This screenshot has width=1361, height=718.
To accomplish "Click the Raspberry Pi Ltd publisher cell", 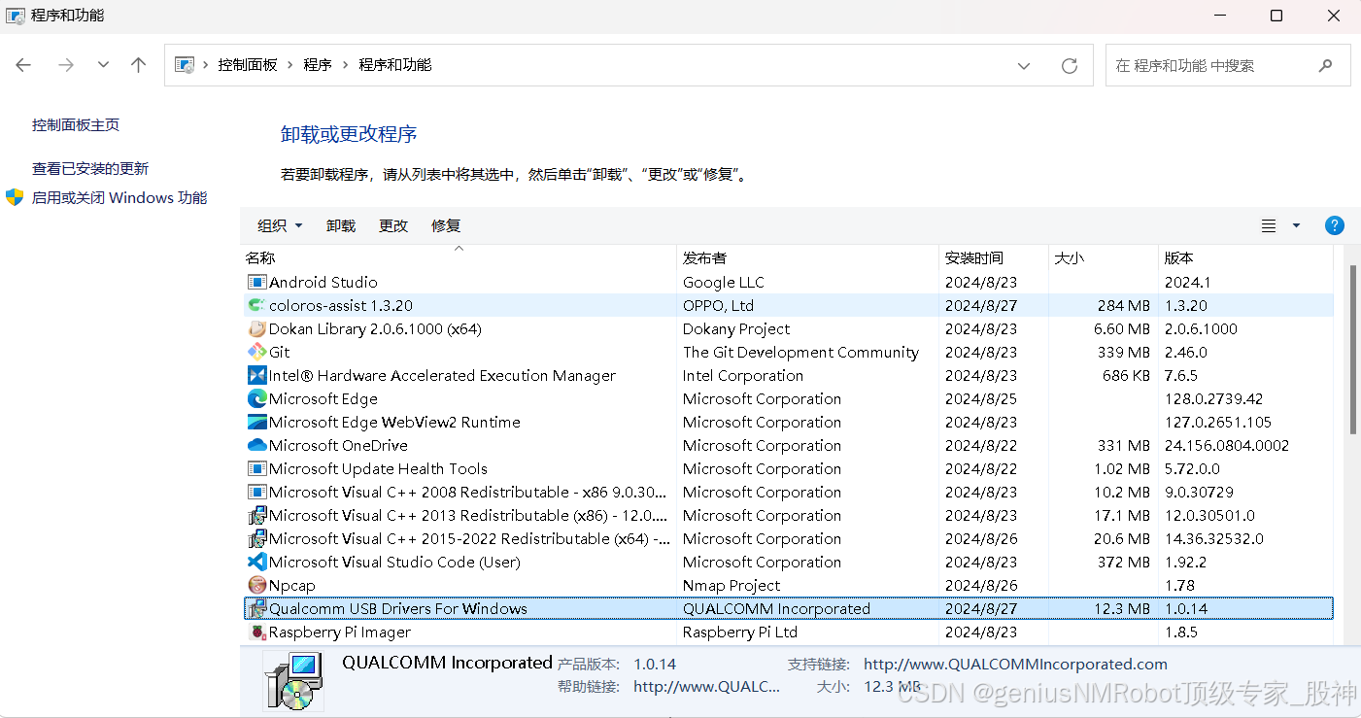I will point(740,632).
